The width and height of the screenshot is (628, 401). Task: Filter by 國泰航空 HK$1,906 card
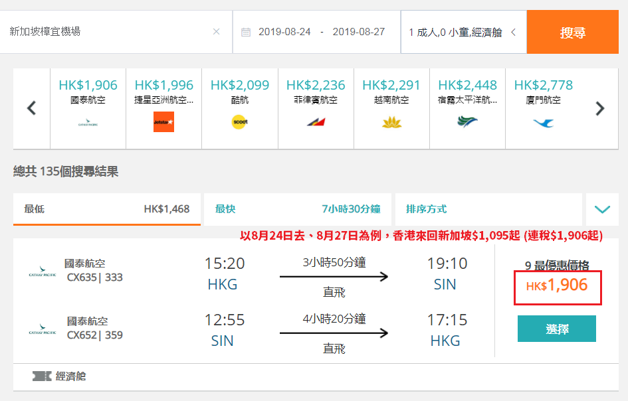click(88, 108)
